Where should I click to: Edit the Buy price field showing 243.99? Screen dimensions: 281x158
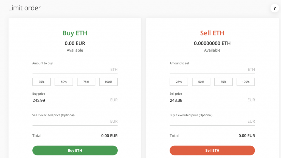75,100
